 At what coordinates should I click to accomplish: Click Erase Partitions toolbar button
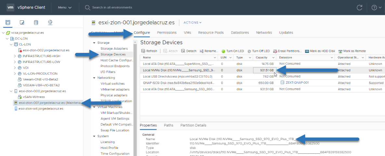288,51
